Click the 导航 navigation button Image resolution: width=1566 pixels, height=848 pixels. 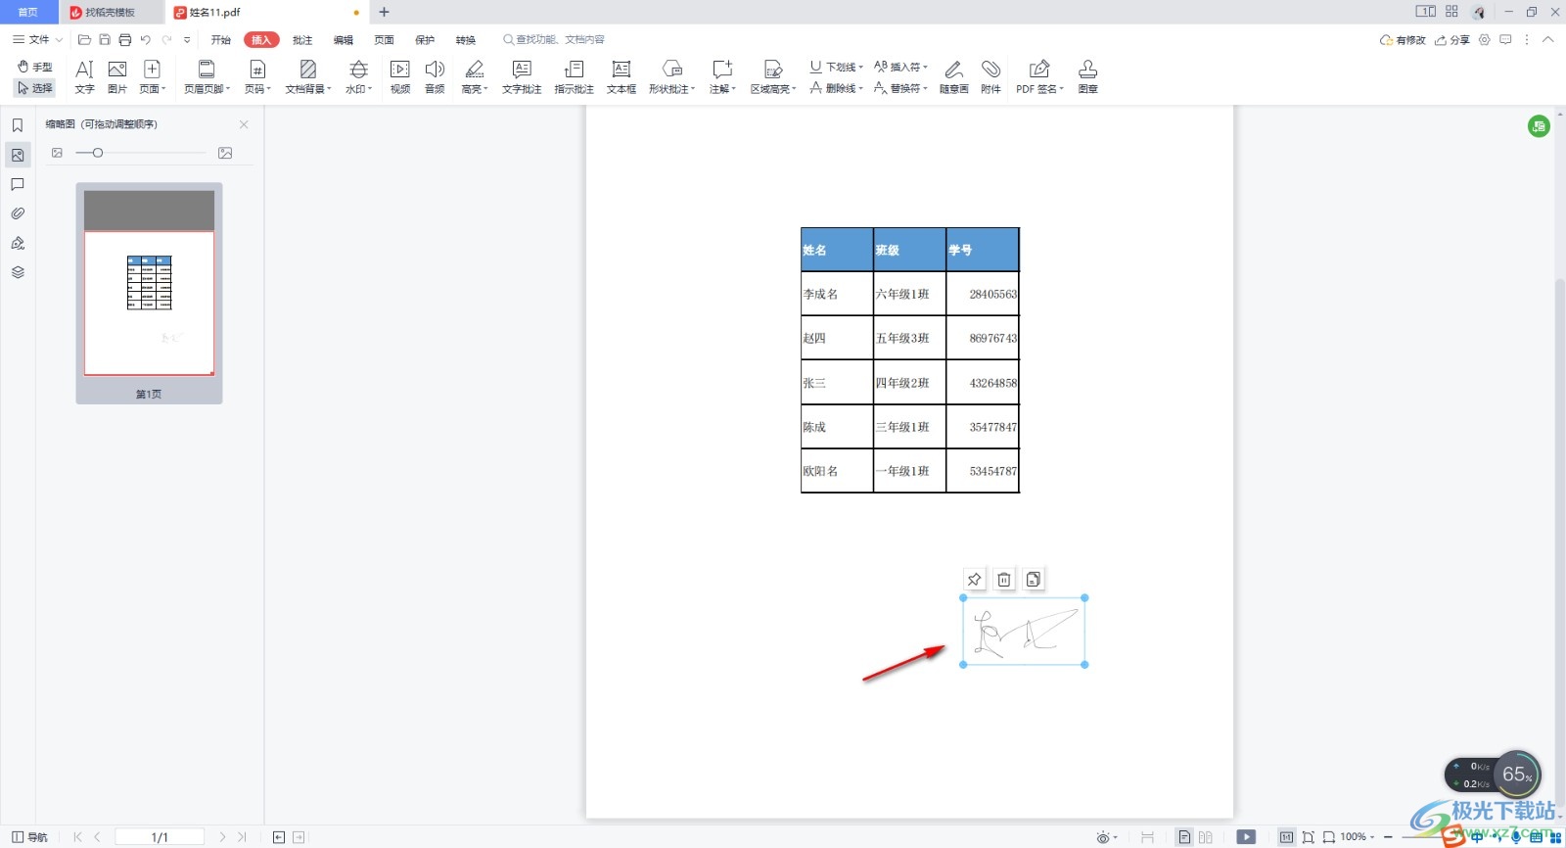(x=29, y=837)
